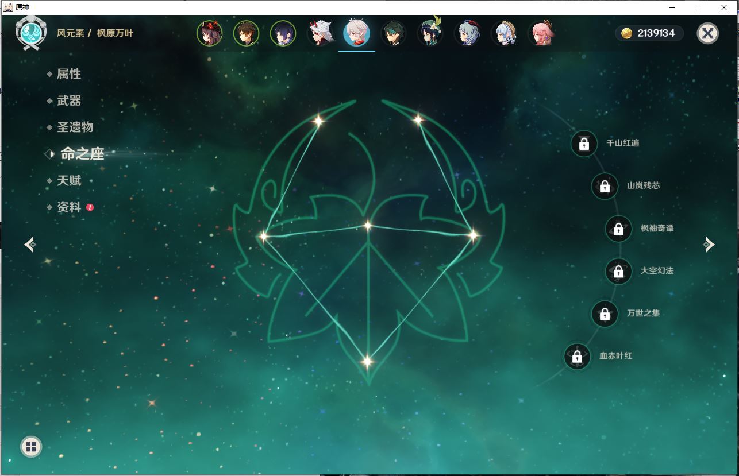Choose Venti's green-hat avatar
This screenshot has height=476, width=739.
[430, 33]
